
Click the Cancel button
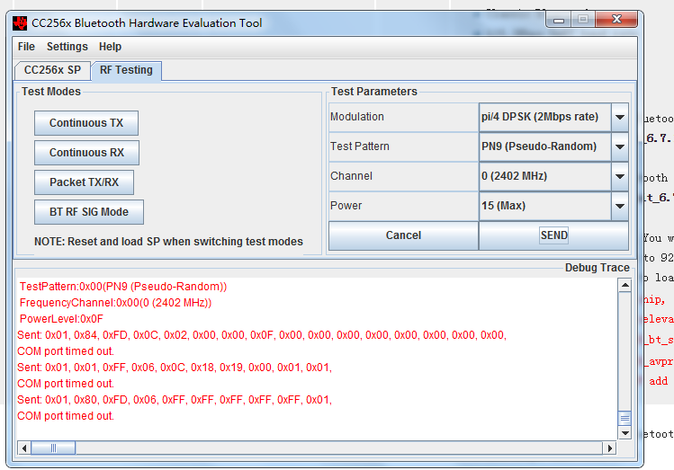[403, 235]
